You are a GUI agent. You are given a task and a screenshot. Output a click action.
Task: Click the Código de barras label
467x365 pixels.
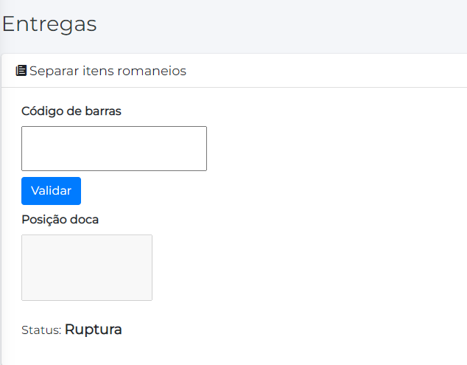click(71, 111)
